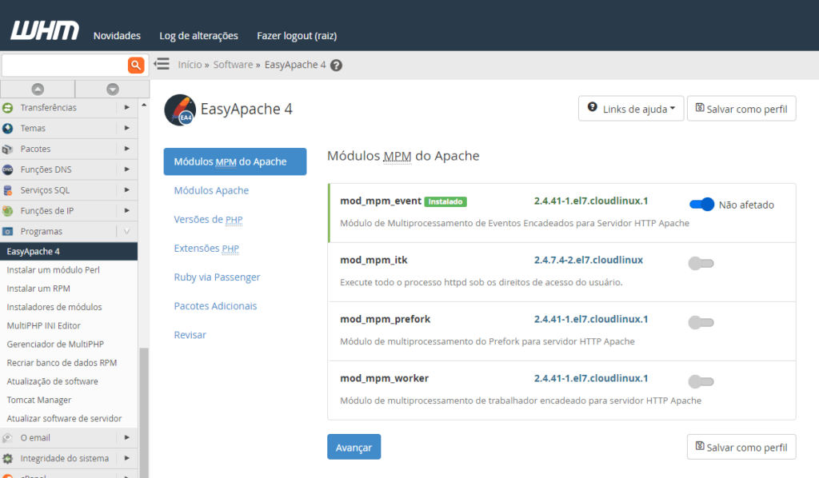This screenshot has height=478, width=819.
Task: Turn on the mod_mpm_worker toggle
Action: tap(701, 381)
